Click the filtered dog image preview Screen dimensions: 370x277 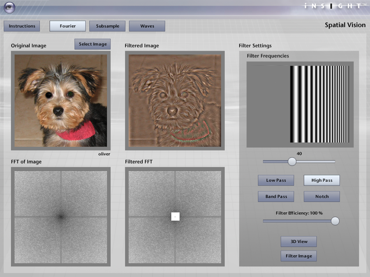click(x=175, y=100)
